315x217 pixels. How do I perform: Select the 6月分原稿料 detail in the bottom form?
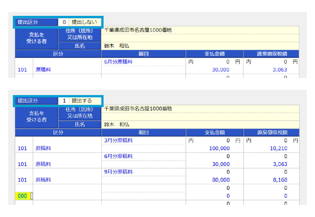[118, 156]
